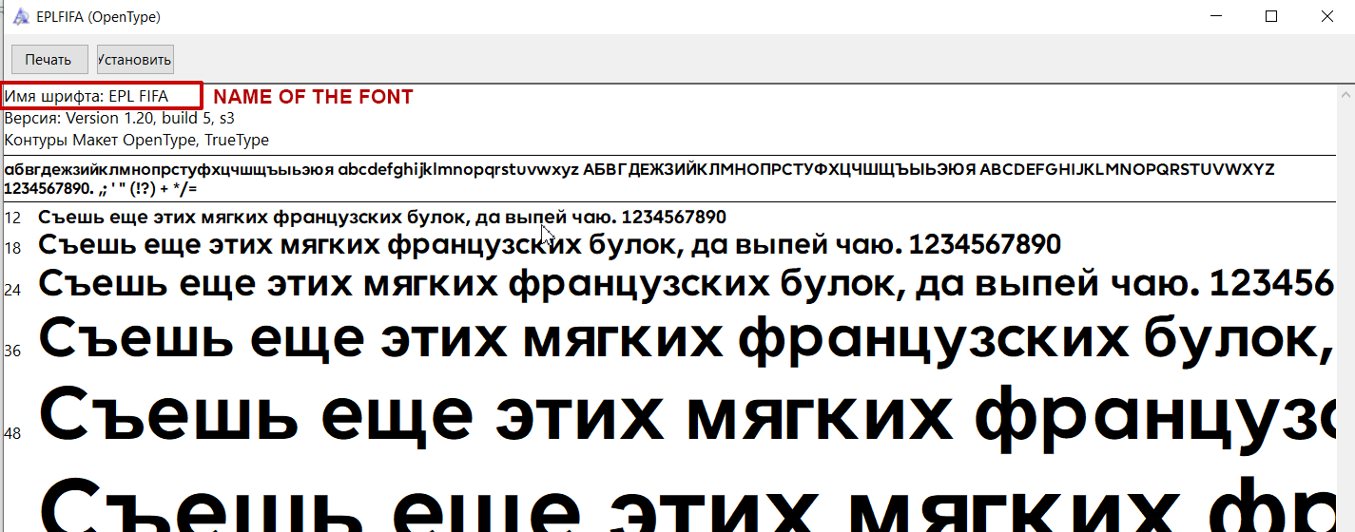Click the window title EPLFIFA (OpenType)
1355x532 pixels.
(x=99, y=17)
